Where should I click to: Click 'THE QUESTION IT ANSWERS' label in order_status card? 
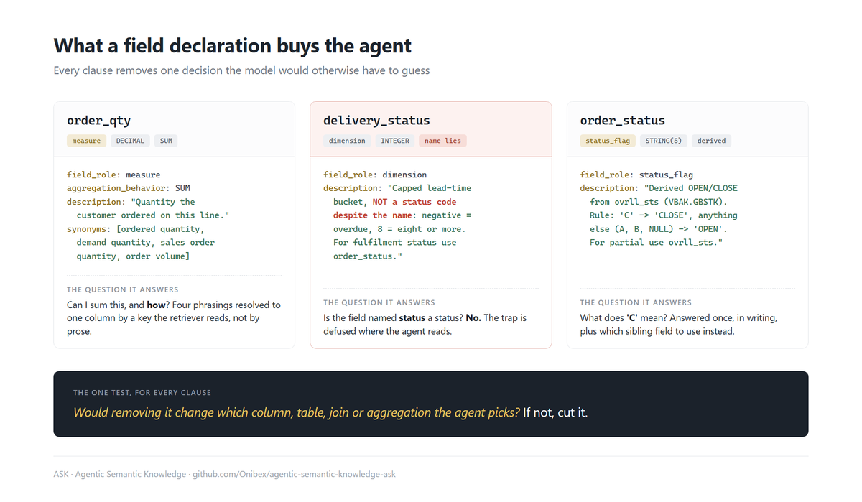636,302
